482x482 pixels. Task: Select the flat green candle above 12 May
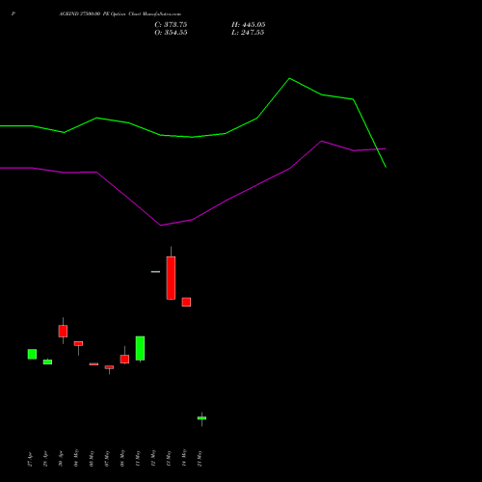(x=155, y=272)
